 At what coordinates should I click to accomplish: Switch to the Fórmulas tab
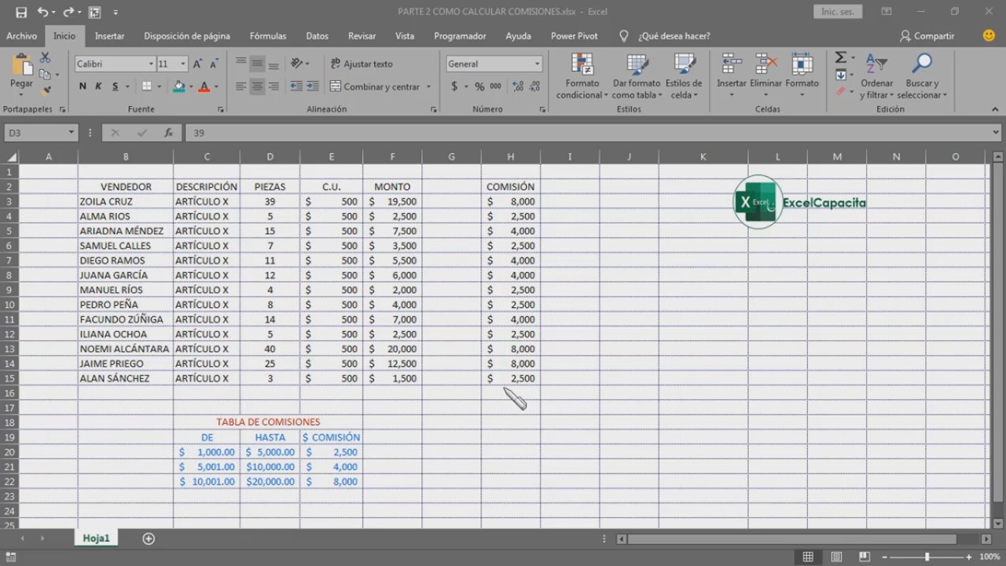pos(268,35)
